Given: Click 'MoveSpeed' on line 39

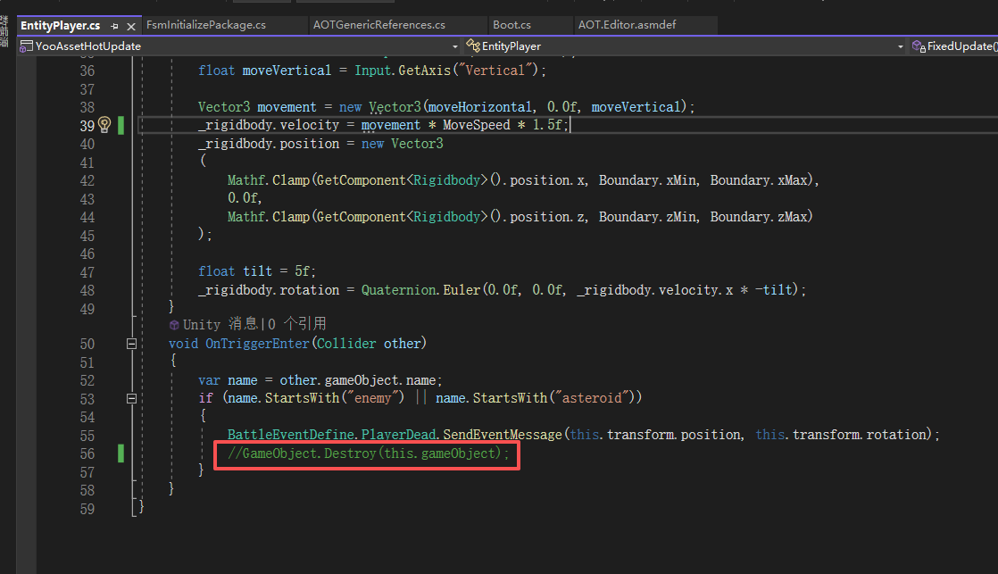Looking at the screenshot, I should 477,125.
